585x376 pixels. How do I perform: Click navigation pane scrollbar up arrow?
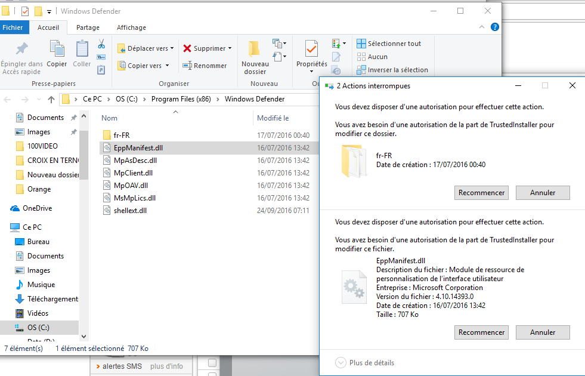(x=83, y=116)
